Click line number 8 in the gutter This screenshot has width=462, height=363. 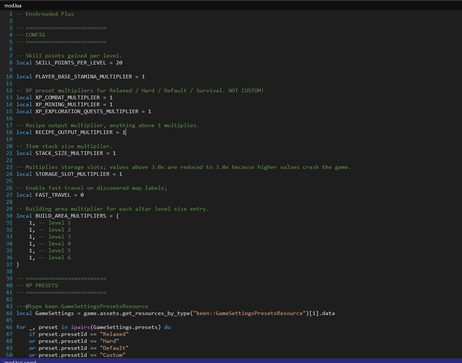coord(11,63)
